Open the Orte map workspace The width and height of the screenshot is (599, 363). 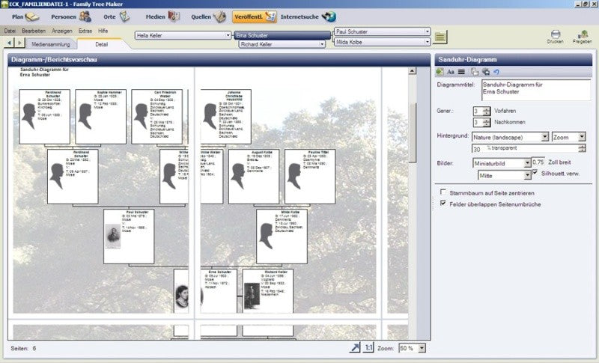(117, 16)
